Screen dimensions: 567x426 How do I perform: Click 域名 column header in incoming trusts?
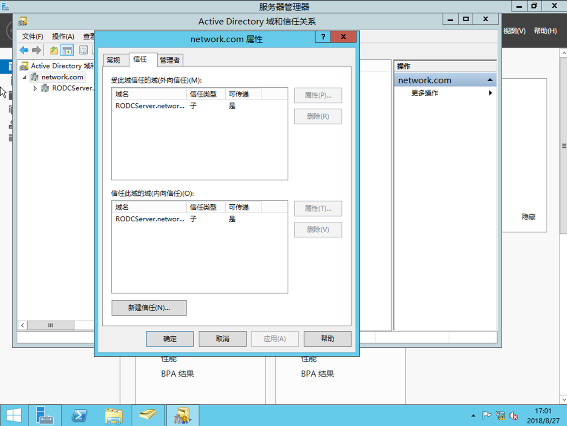(149, 207)
